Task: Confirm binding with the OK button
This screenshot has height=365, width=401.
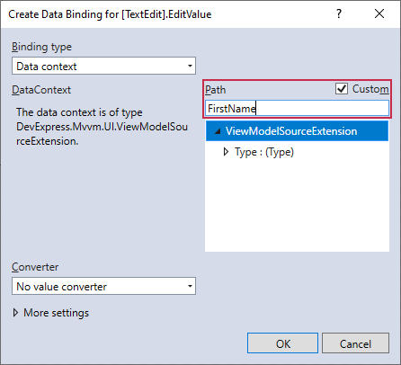Action: pos(282,343)
